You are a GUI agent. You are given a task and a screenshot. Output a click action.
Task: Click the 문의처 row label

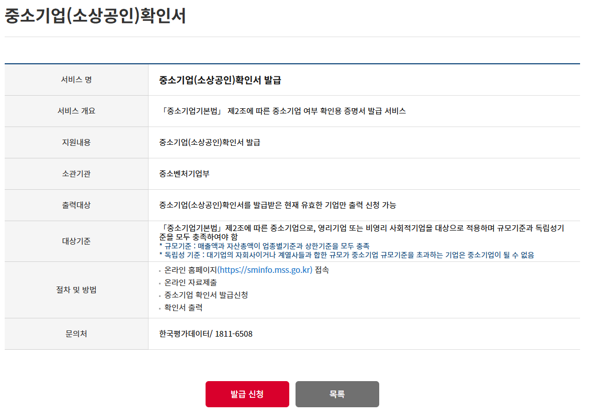pos(76,334)
